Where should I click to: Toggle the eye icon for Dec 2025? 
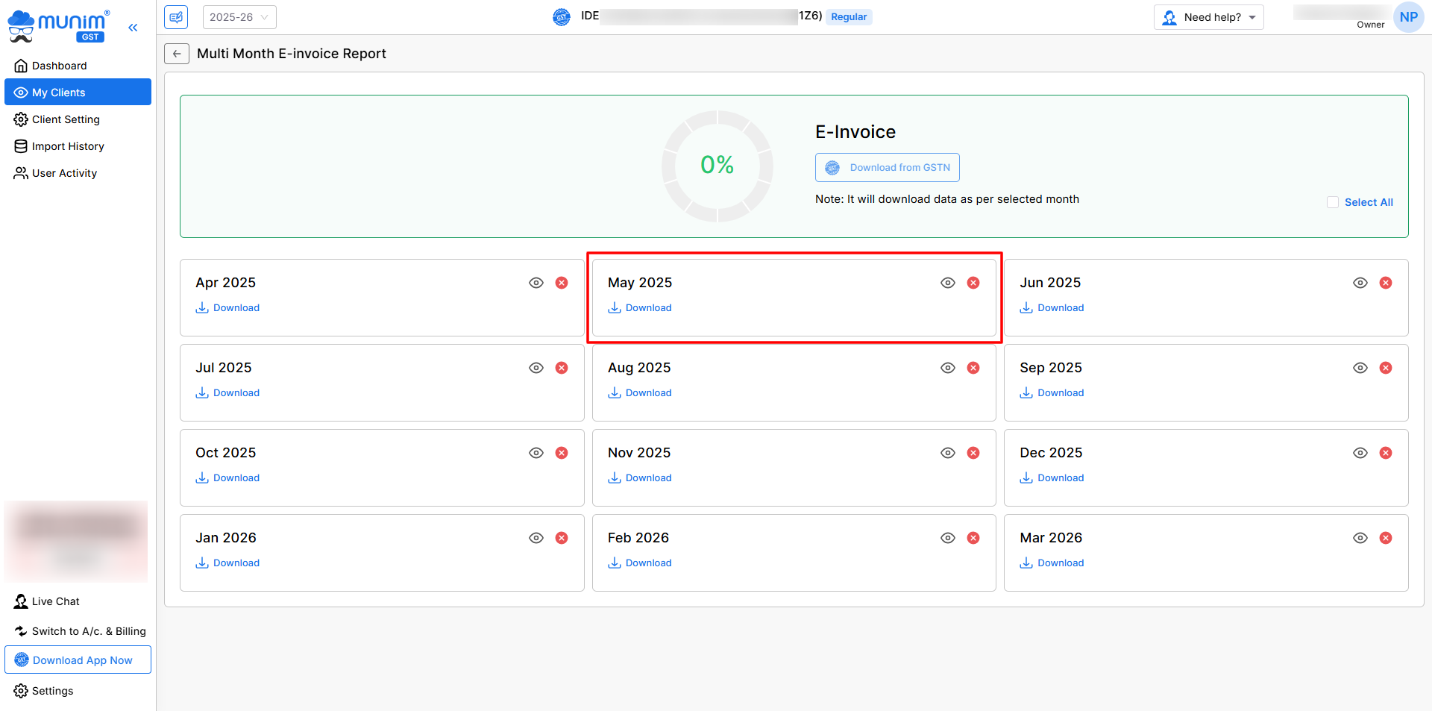1360,453
